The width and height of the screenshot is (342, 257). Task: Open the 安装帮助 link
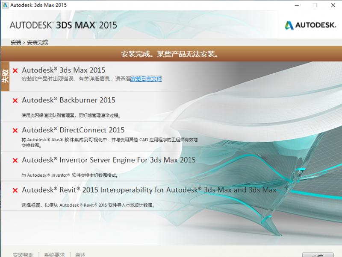[23, 254]
